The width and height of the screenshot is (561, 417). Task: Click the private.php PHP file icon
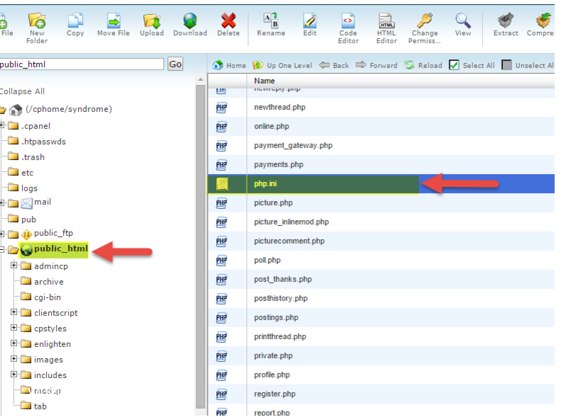click(x=221, y=356)
